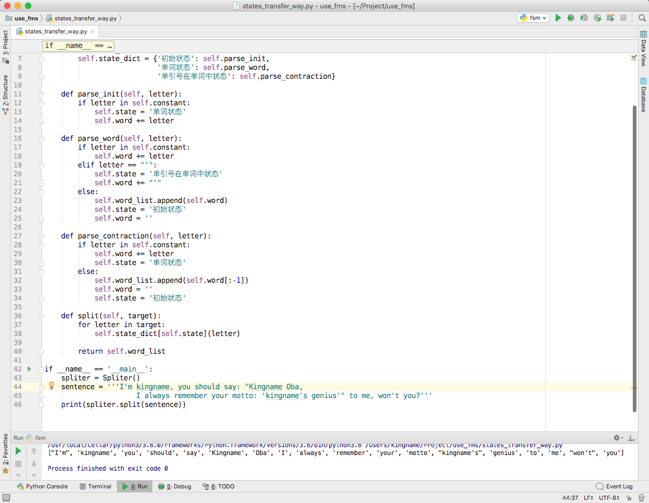Open the LF line separator selector

pyautogui.click(x=588, y=498)
